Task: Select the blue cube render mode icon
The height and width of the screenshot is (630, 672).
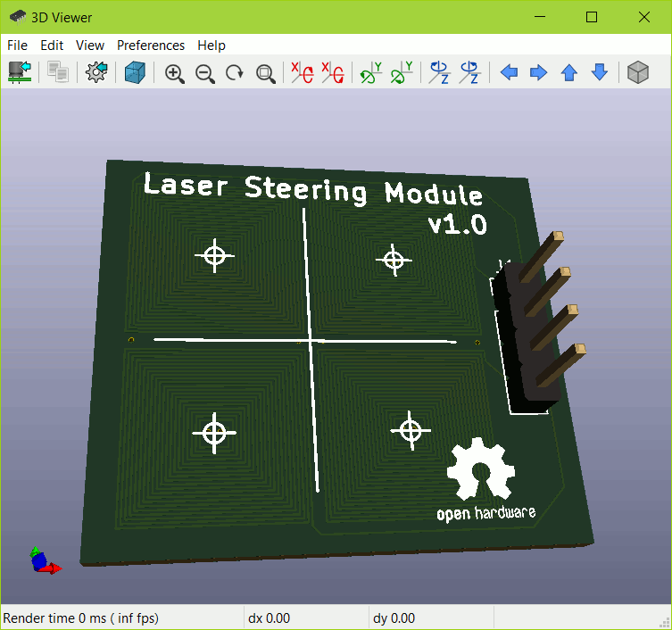Action: pyautogui.click(x=135, y=72)
